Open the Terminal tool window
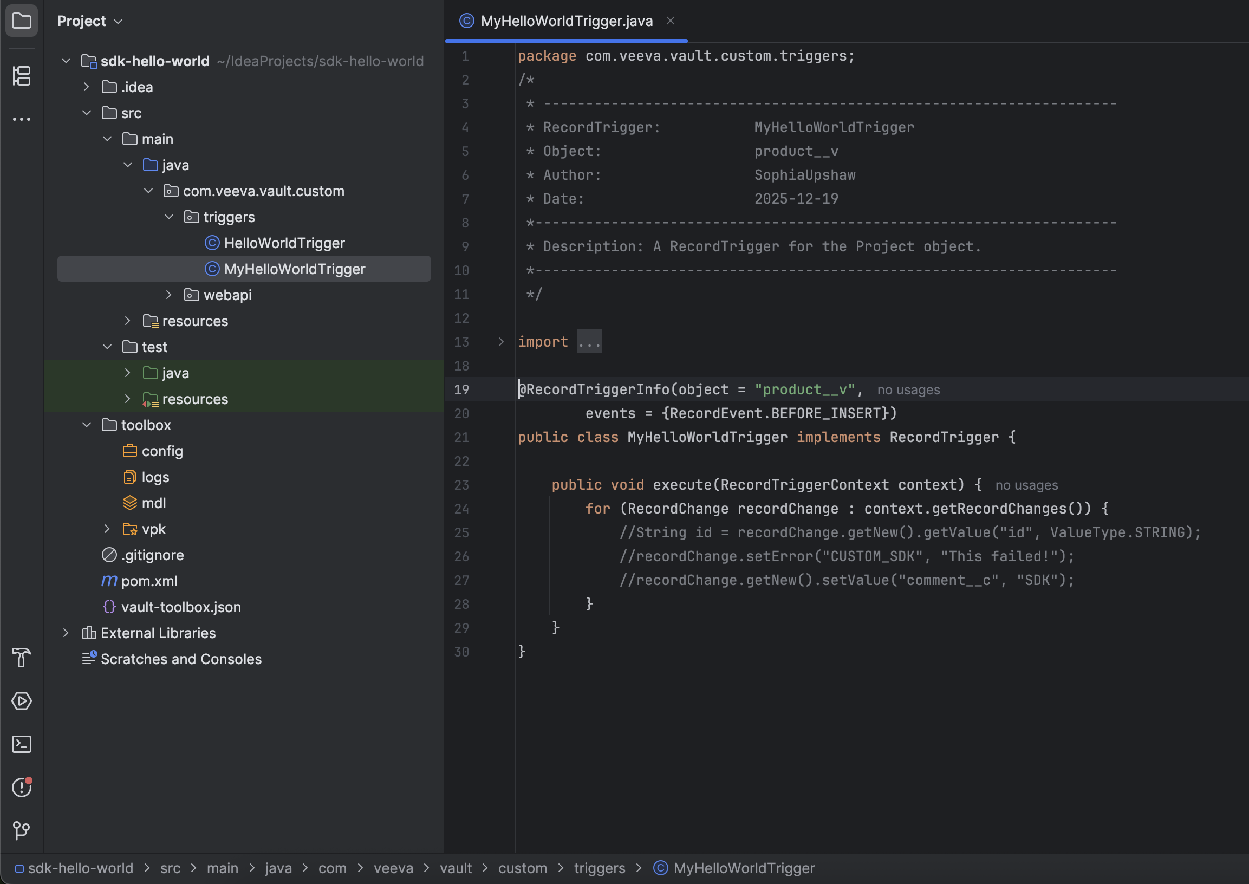The height and width of the screenshot is (884, 1249). tap(21, 744)
